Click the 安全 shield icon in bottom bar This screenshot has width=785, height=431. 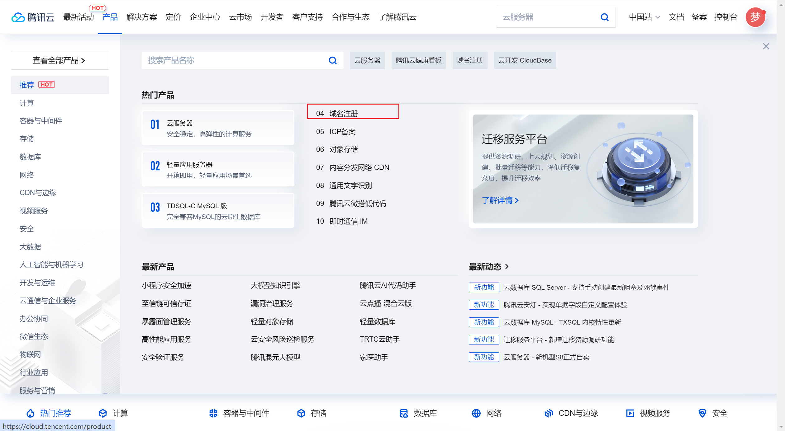tap(702, 413)
